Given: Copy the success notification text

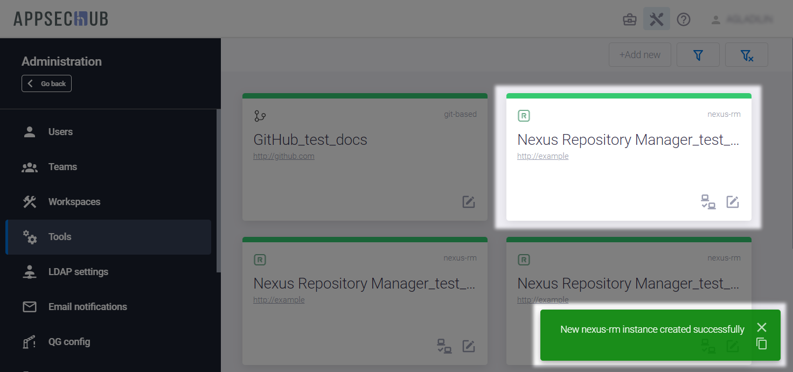Looking at the screenshot, I should 761,343.
